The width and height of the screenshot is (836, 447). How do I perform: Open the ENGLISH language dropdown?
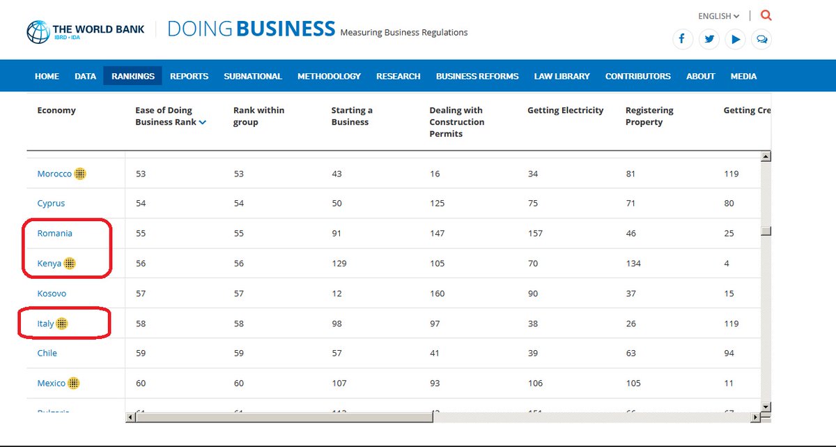point(719,16)
